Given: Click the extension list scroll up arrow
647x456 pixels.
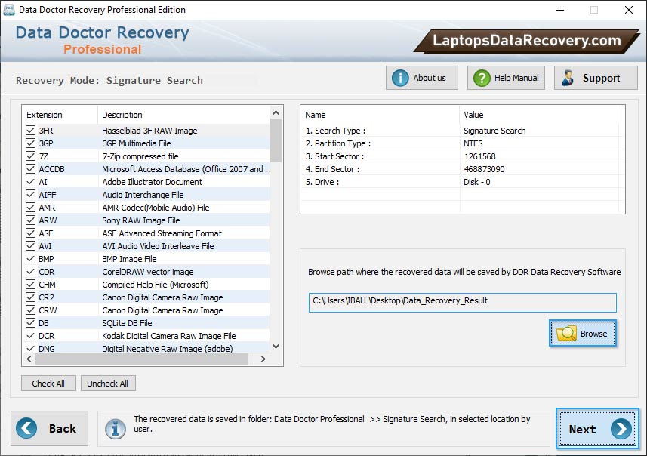Looking at the screenshot, I should (x=276, y=112).
